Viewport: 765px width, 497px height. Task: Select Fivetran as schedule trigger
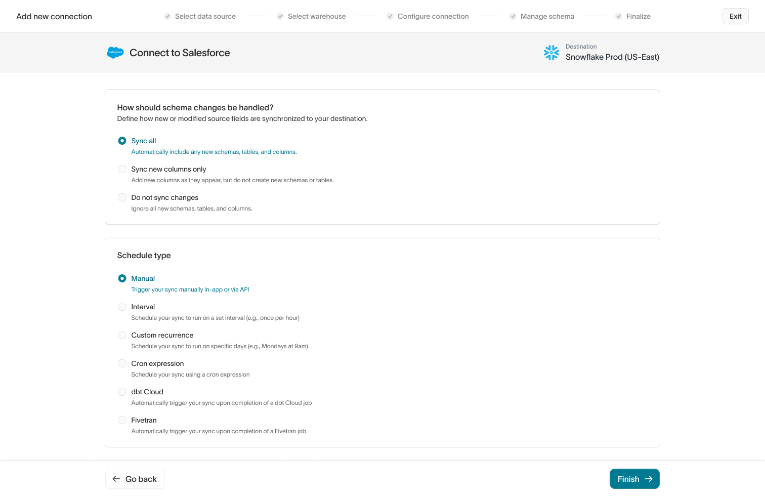click(122, 420)
